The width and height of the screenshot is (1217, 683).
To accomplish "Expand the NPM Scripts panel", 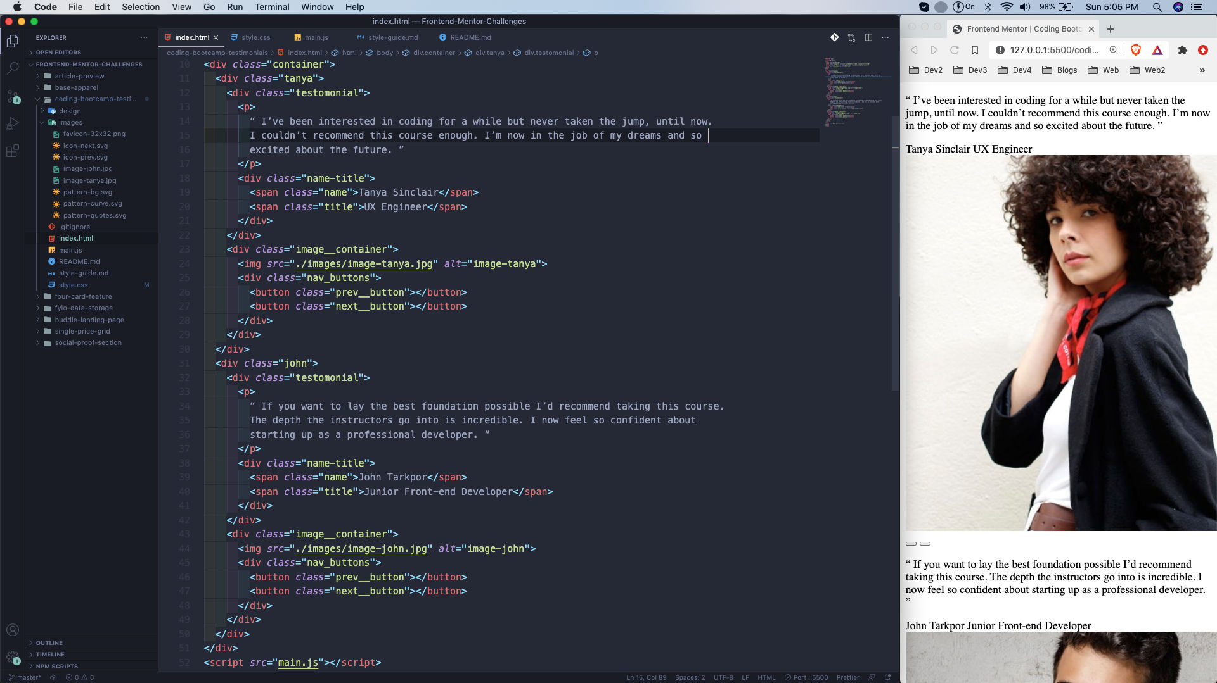I will coord(91,666).
